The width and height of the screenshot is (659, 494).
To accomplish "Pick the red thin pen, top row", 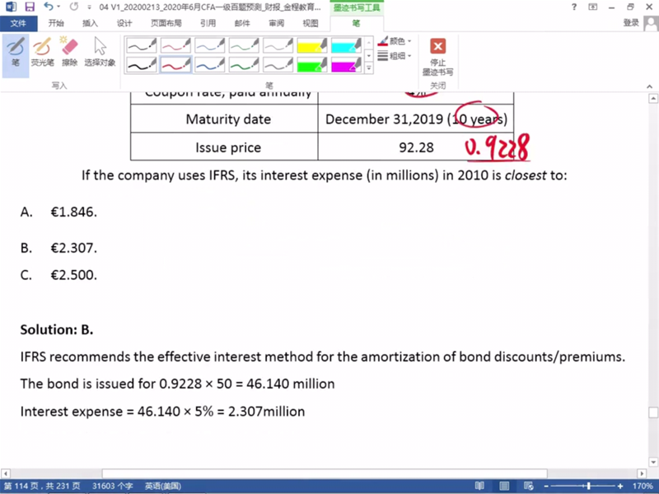I will click(175, 45).
